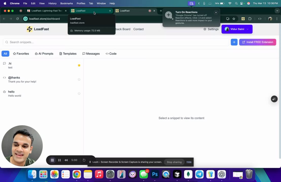Screen dimensions: 281x182
Task: Open the floating side widget icon
Action: pos(274,99)
